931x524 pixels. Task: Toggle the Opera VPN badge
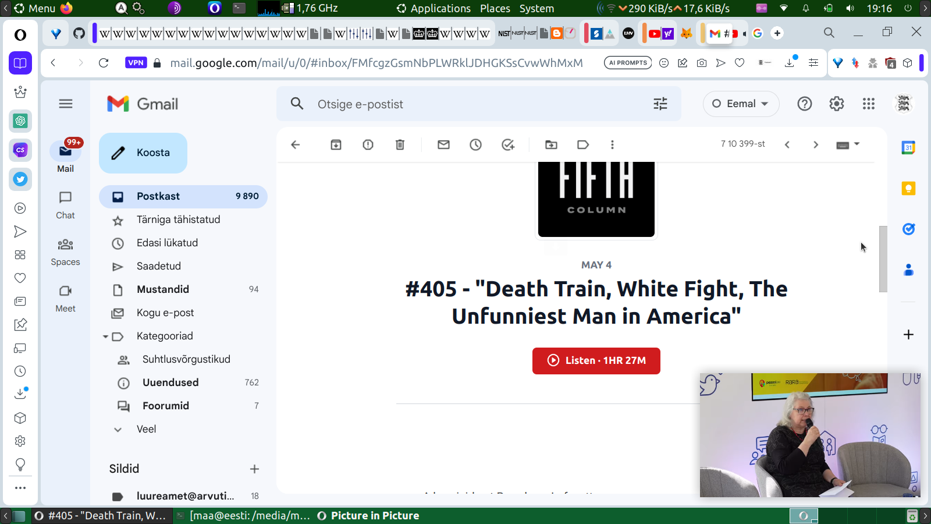136,63
